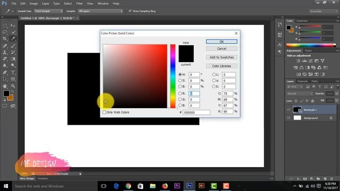This screenshot has width=340, height=191.
Task: Open the layer Opacity dropdown arrow
Action: 336,94
